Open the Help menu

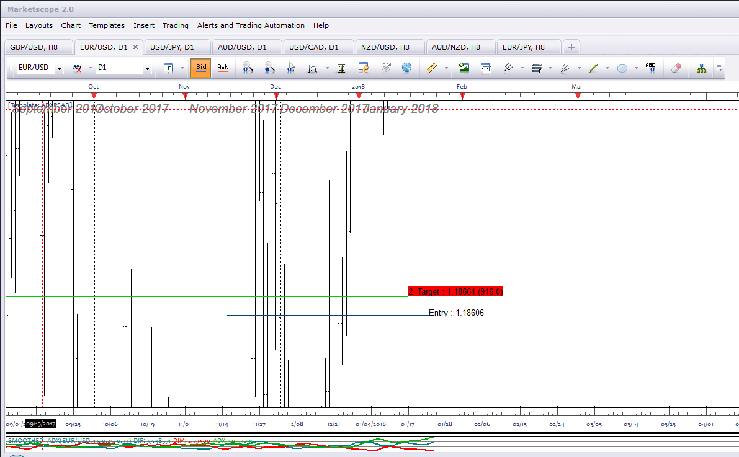click(321, 25)
